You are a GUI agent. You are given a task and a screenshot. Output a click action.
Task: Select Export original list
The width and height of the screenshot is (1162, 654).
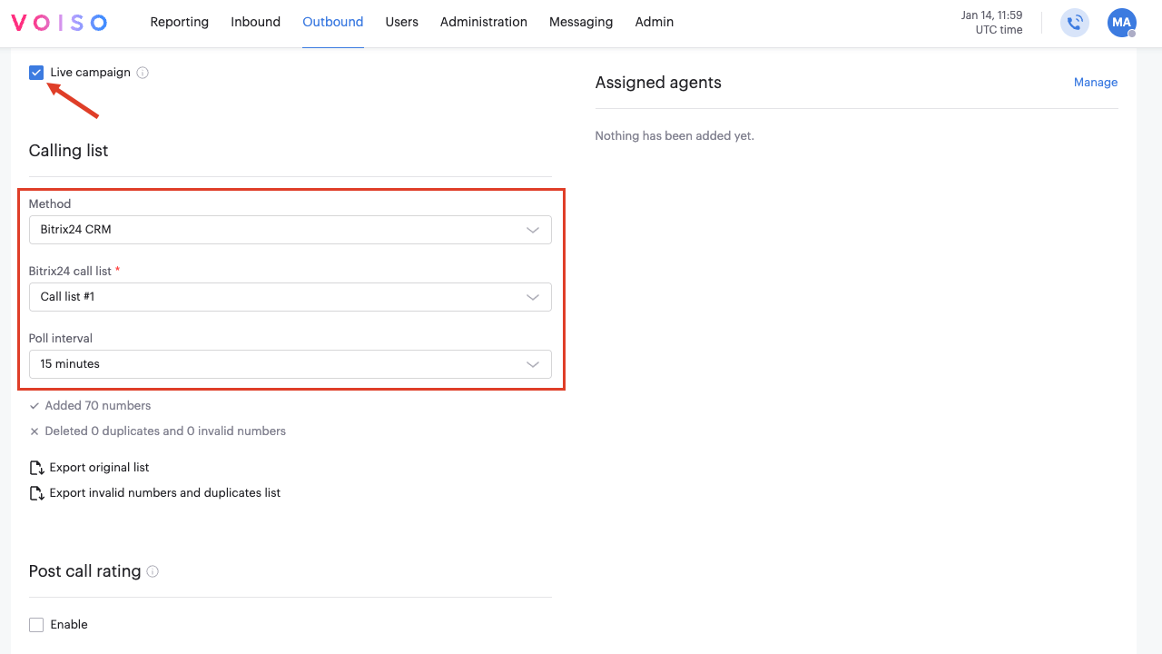[97, 467]
